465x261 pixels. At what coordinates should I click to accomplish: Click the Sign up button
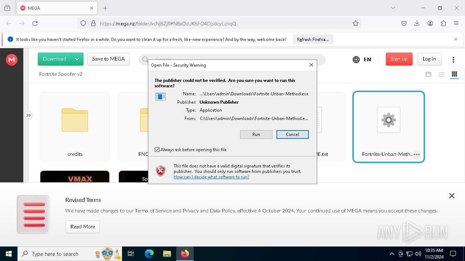[x=399, y=59]
